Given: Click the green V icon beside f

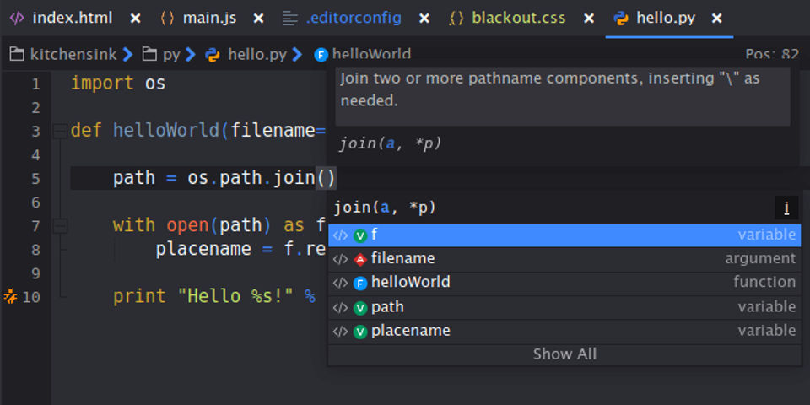Looking at the screenshot, I should click(x=360, y=236).
